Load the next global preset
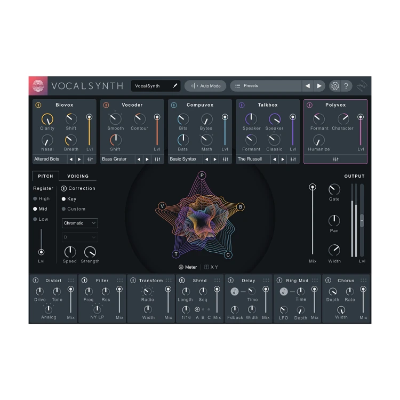400x400 pixels. 319,86
